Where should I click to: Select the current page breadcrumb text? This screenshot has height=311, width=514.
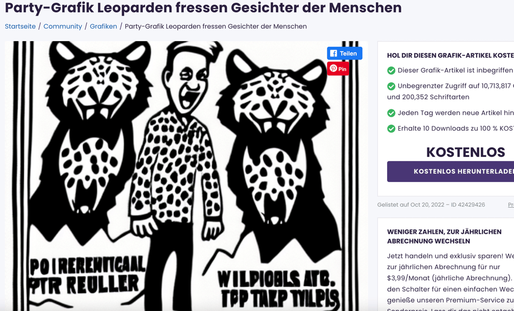[216, 27]
